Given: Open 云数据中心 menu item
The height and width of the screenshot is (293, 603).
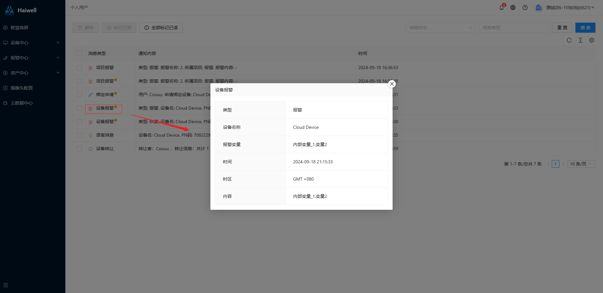Looking at the screenshot, I should click(x=33, y=103).
